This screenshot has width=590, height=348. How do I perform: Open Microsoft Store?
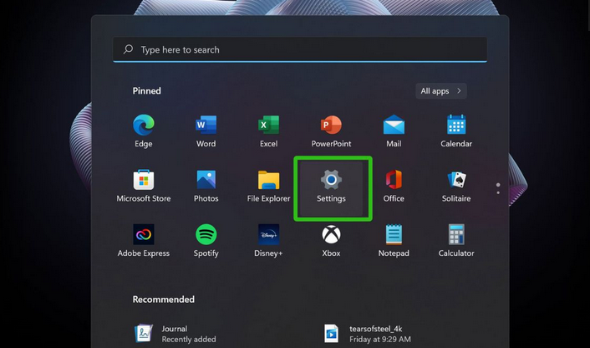(x=144, y=186)
